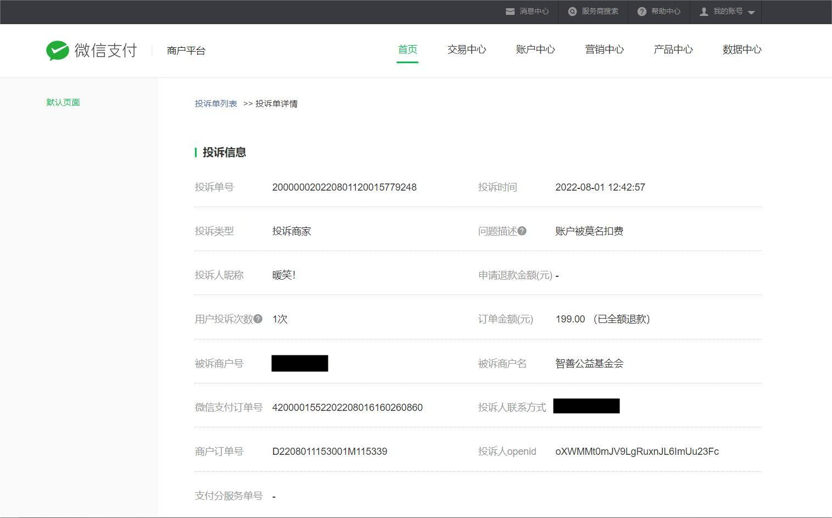832x518 pixels.
Task: Select WeChat order number 4200001552202208016160260860
Action: 348,408
